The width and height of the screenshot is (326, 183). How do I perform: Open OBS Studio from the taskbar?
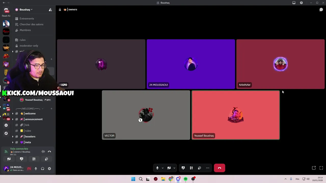(x=193, y=179)
